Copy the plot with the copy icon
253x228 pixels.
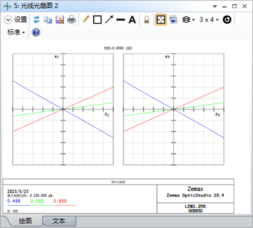tap(48, 20)
